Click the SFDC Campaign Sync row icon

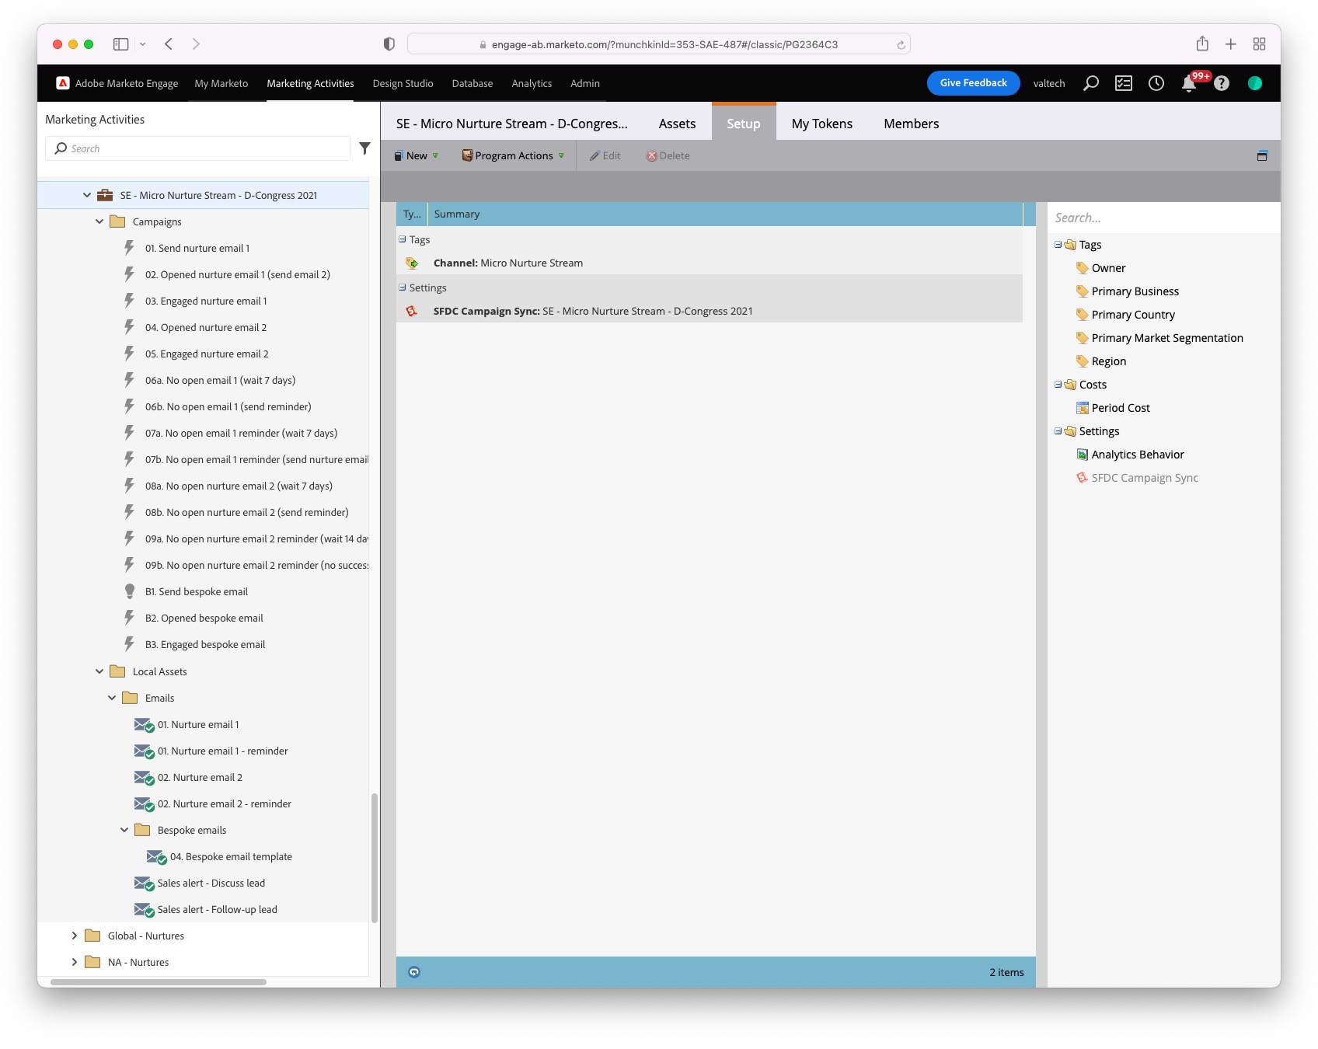pyautogui.click(x=412, y=311)
